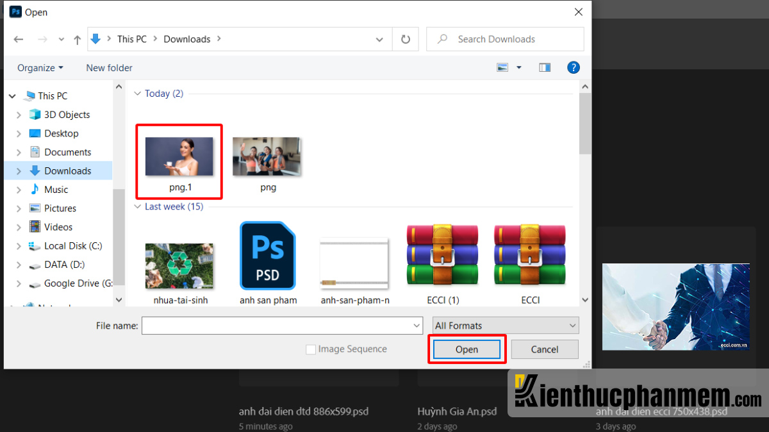Open the view options dropdown arrow
Screen dimensions: 769x432
(x=519, y=67)
